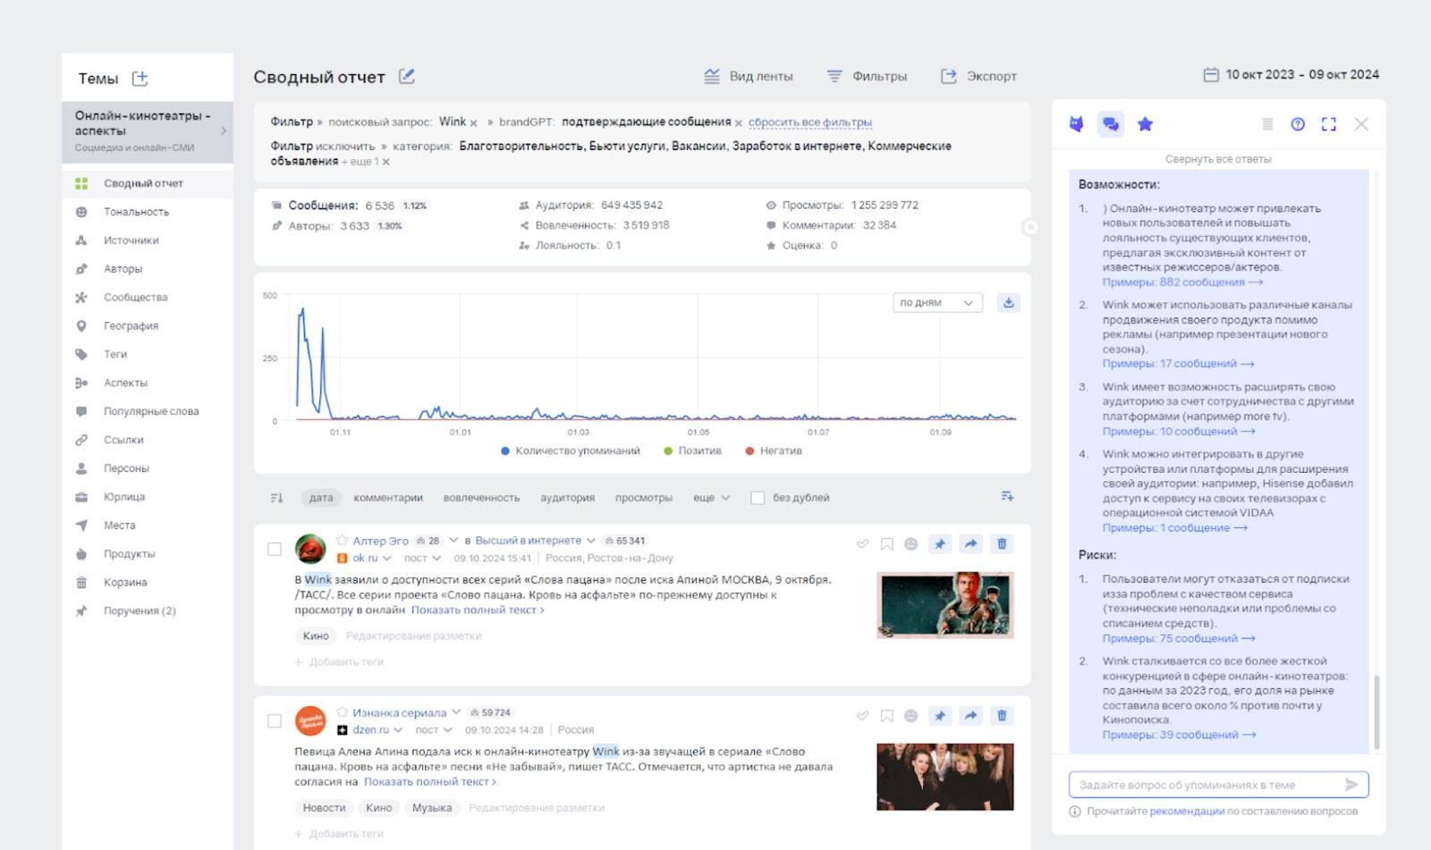Sort messages by аудитория
This screenshot has height=850, width=1431.
tap(567, 498)
